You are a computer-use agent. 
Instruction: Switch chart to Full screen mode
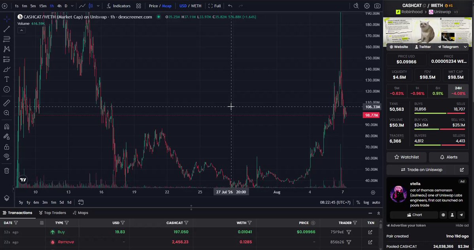click(x=215, y=6)
